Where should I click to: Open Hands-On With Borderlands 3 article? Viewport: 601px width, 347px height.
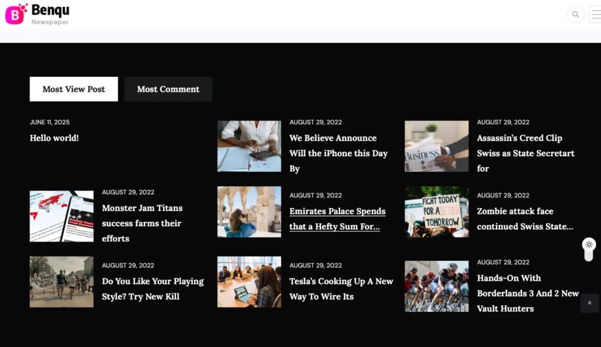[528, 293]
